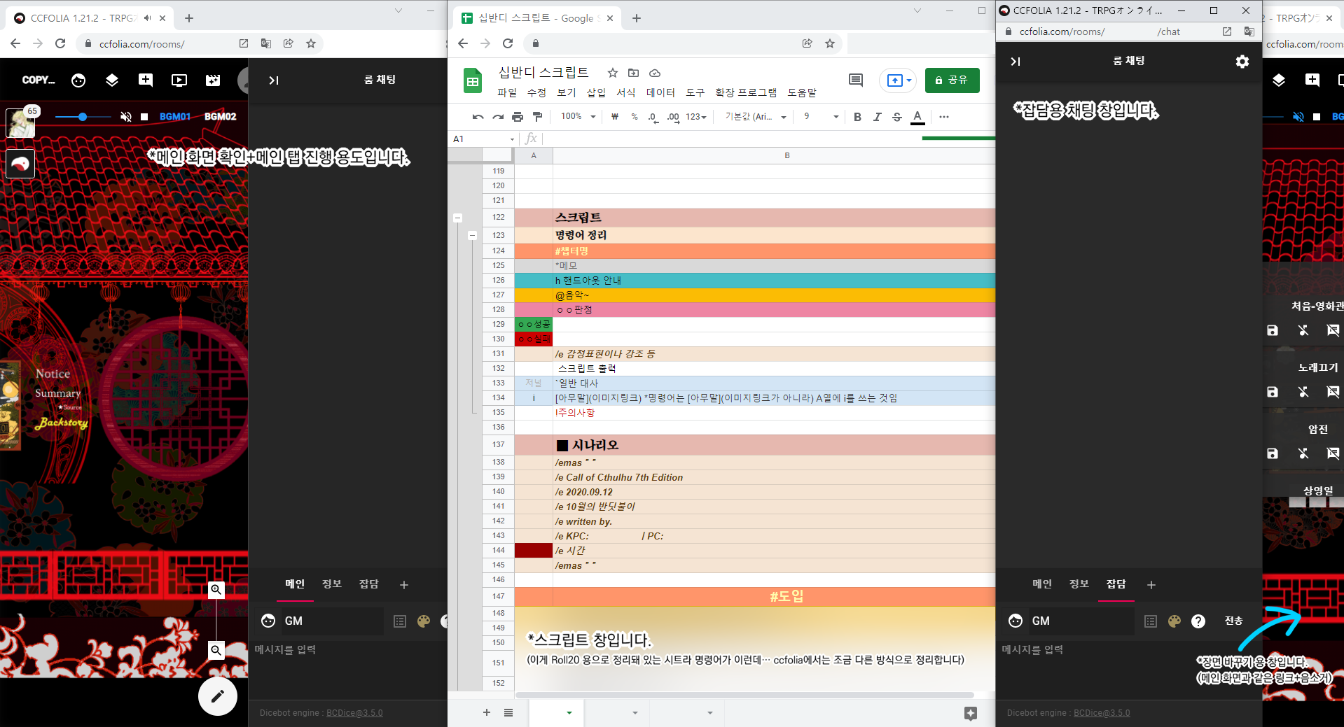
Task: View cloud save status icon
Action: coord(655,73)
